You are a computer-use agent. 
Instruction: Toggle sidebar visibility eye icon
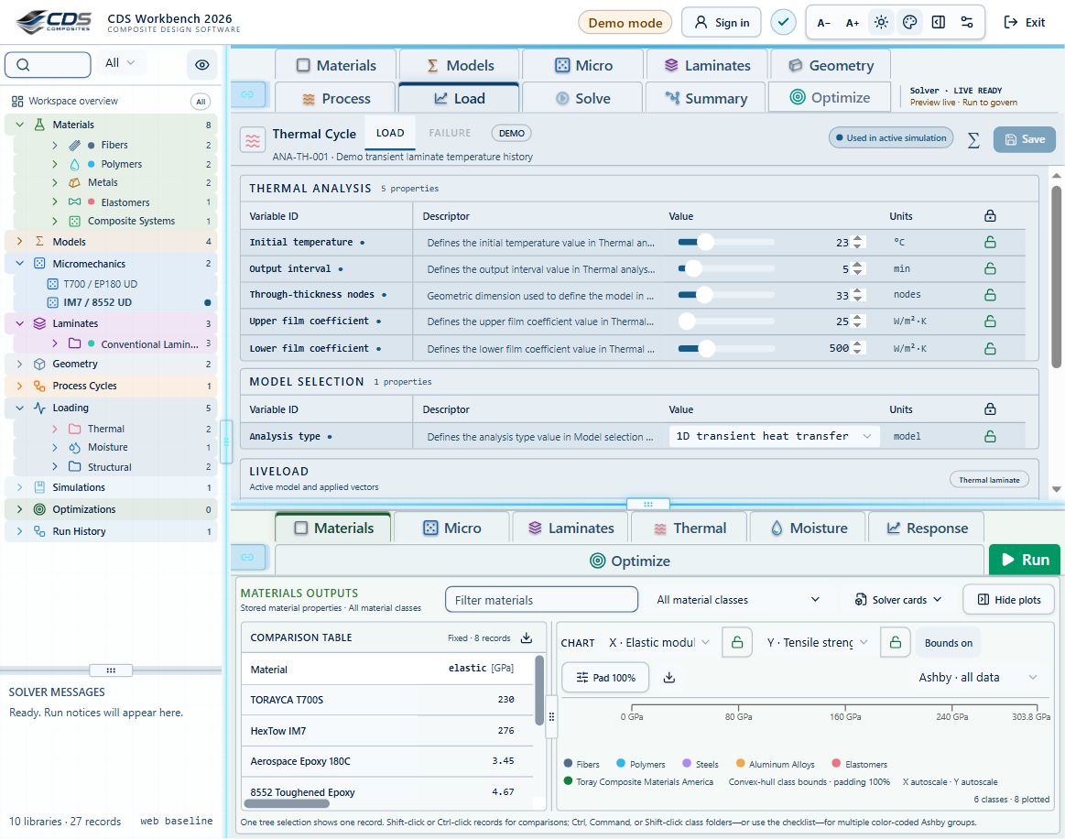pyautogui.click(x=201, y=64)
